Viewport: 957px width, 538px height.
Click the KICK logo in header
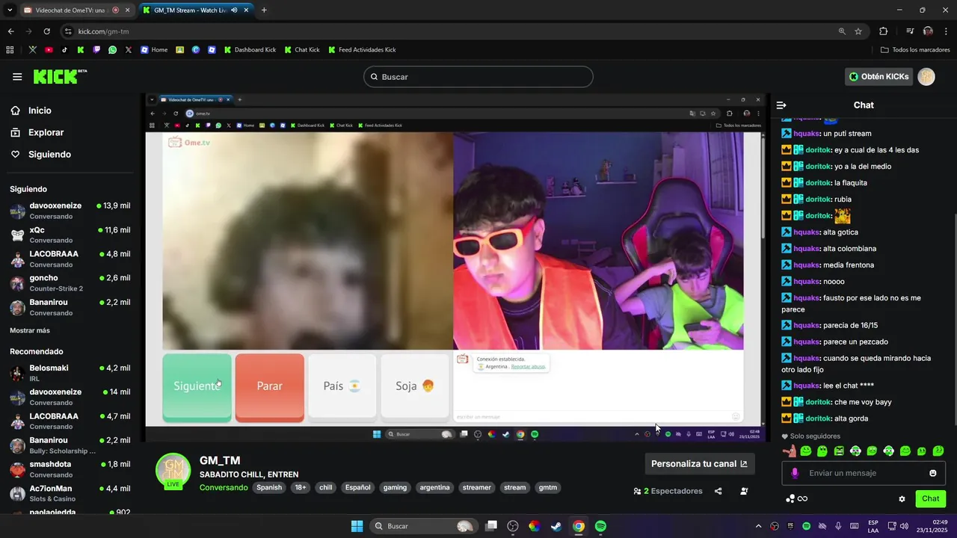coord(60,76)
